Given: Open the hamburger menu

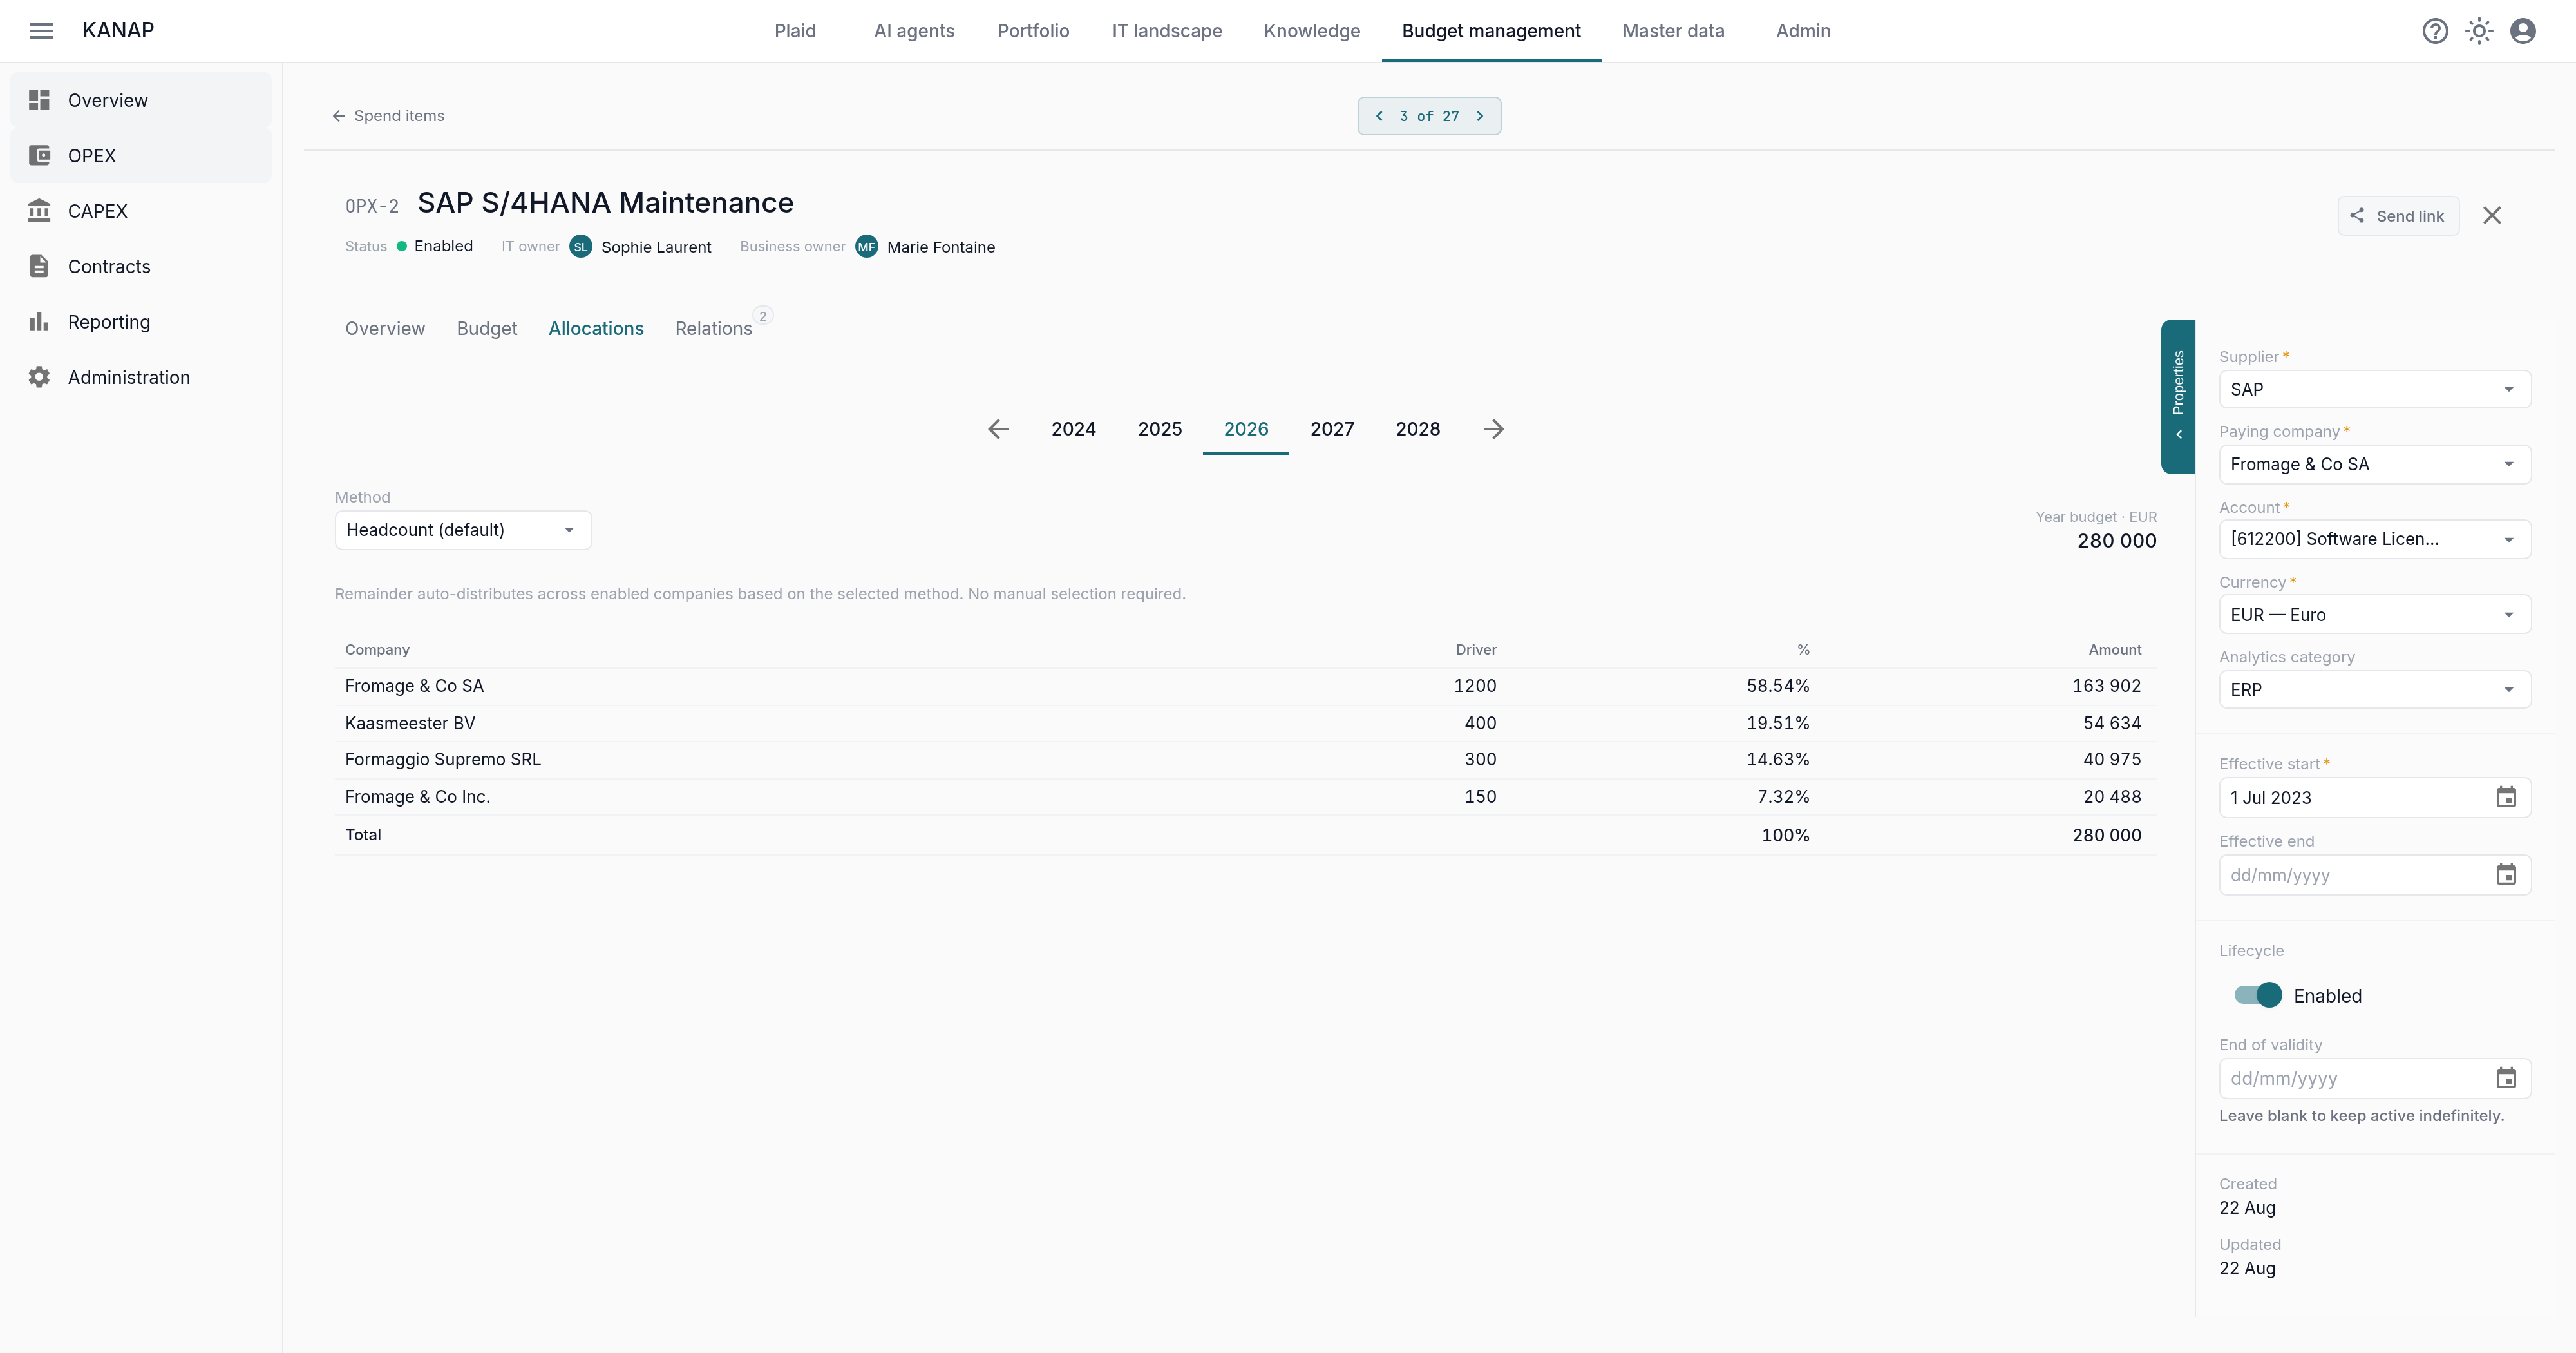Looking at the screenshot, I should [x=41, y=31].
